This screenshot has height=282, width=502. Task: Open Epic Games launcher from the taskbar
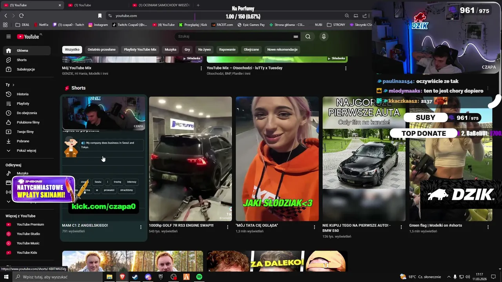[161, 277]
